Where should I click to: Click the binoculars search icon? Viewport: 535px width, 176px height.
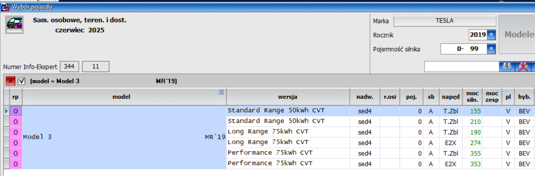(508, 66)
